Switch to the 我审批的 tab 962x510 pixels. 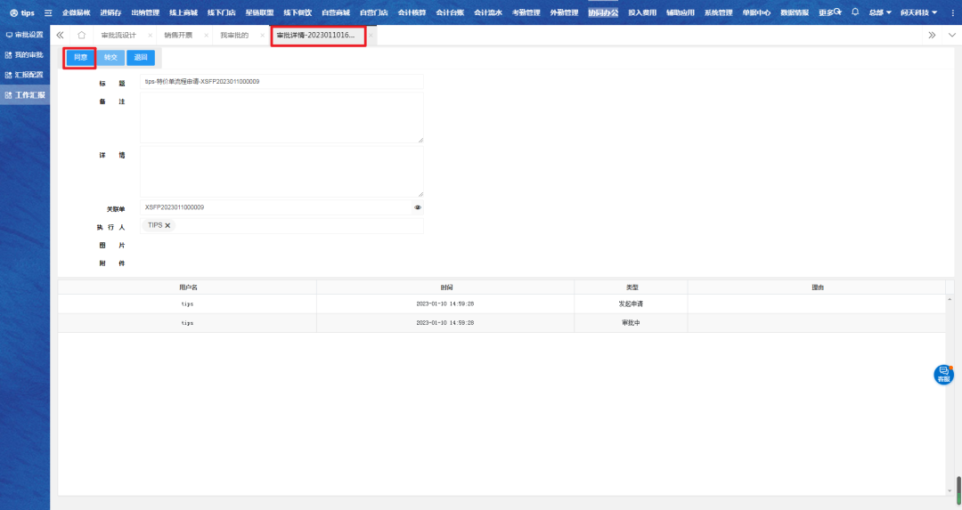pos(234,35)
